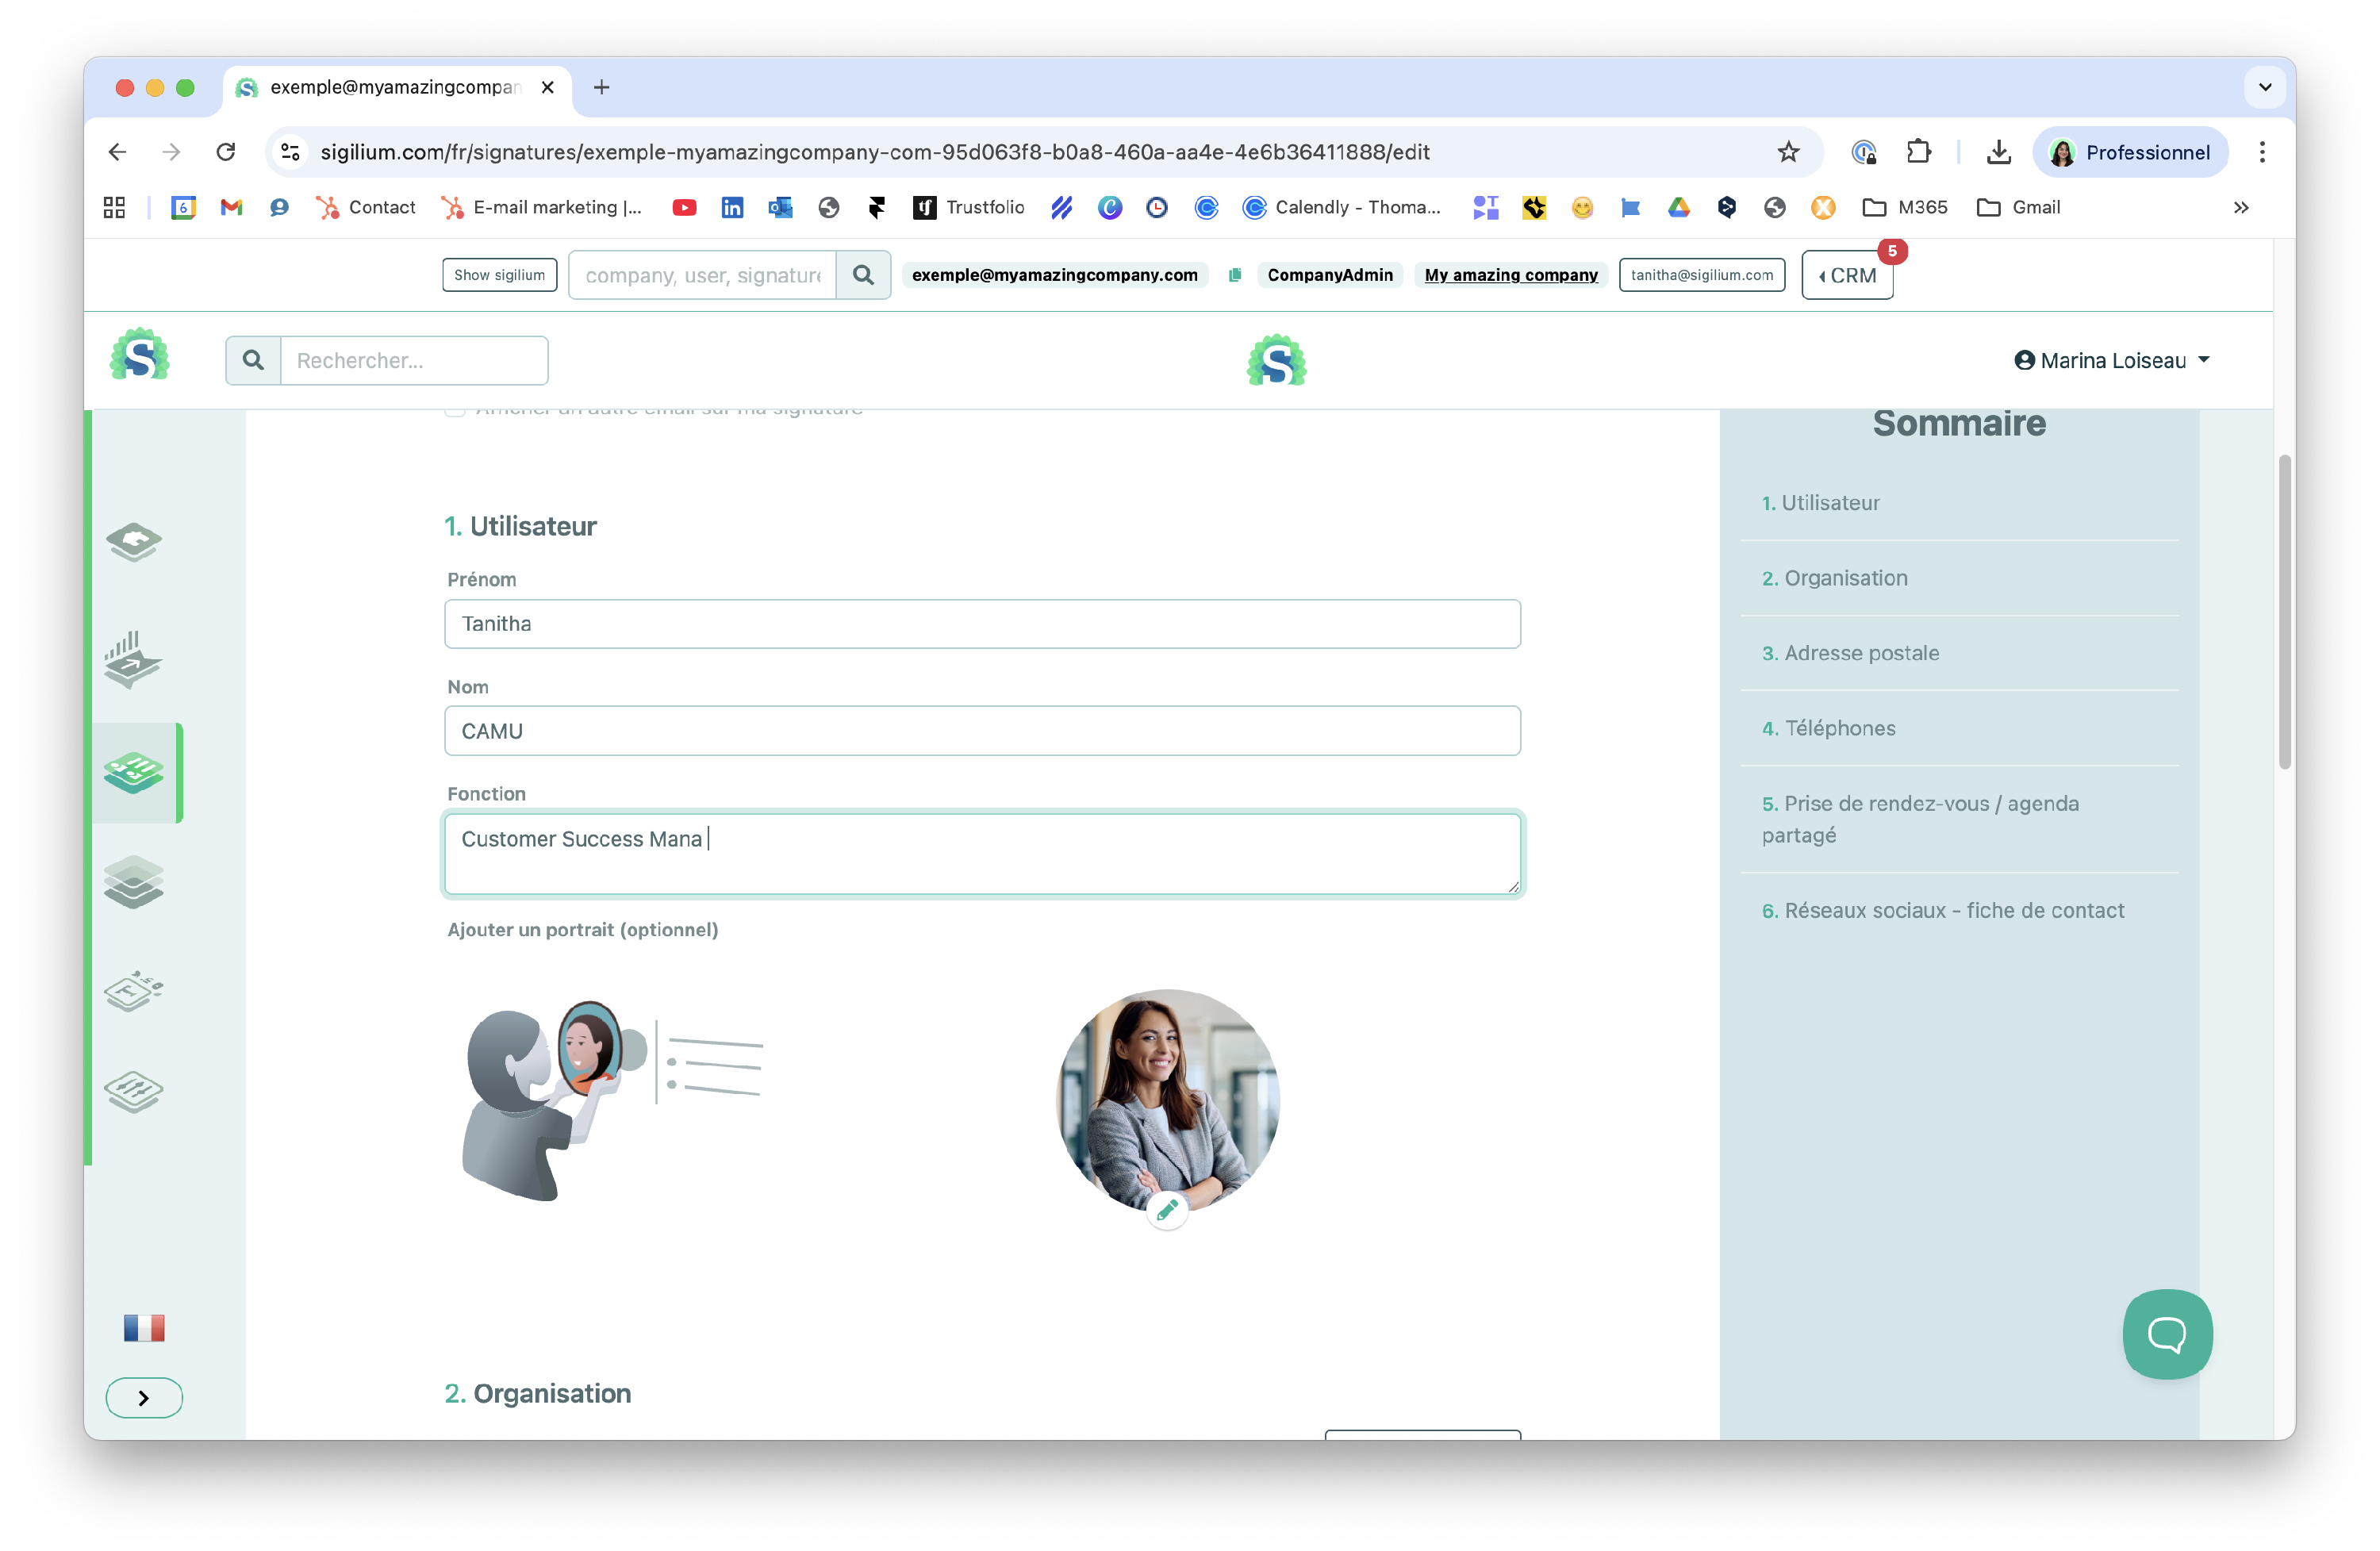
Task: Click the Show sigilium button
Action: coord(499,275)
